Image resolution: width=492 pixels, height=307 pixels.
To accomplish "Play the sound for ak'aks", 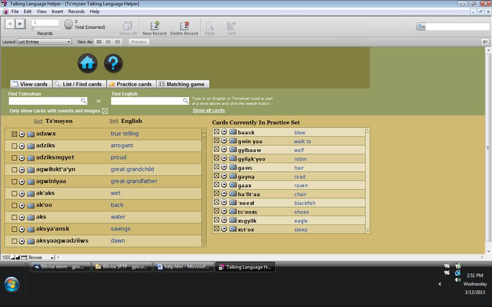I will (x=22, y=194).
